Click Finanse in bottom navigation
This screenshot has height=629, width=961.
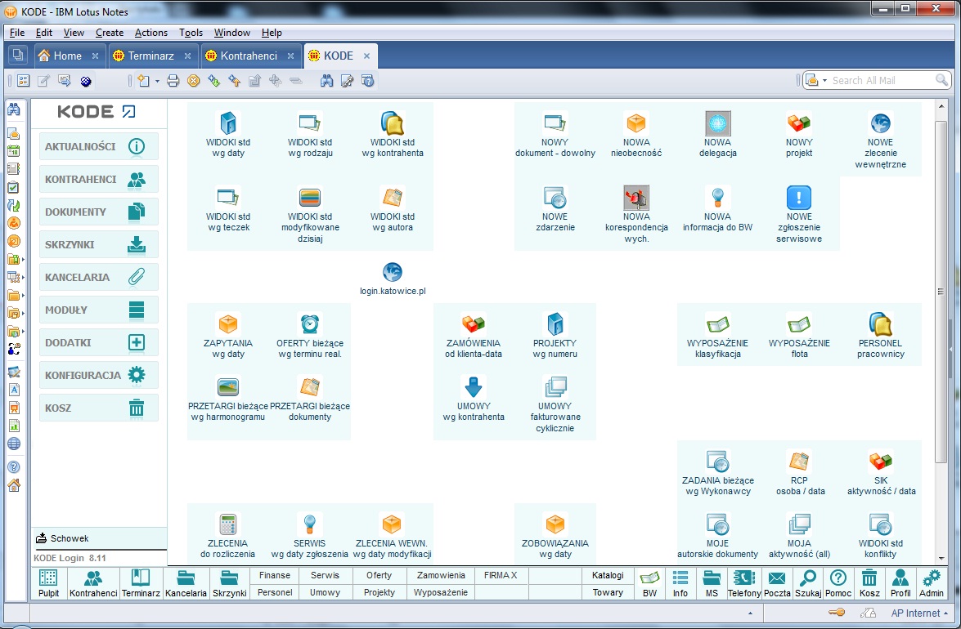(x=275, y=575)
